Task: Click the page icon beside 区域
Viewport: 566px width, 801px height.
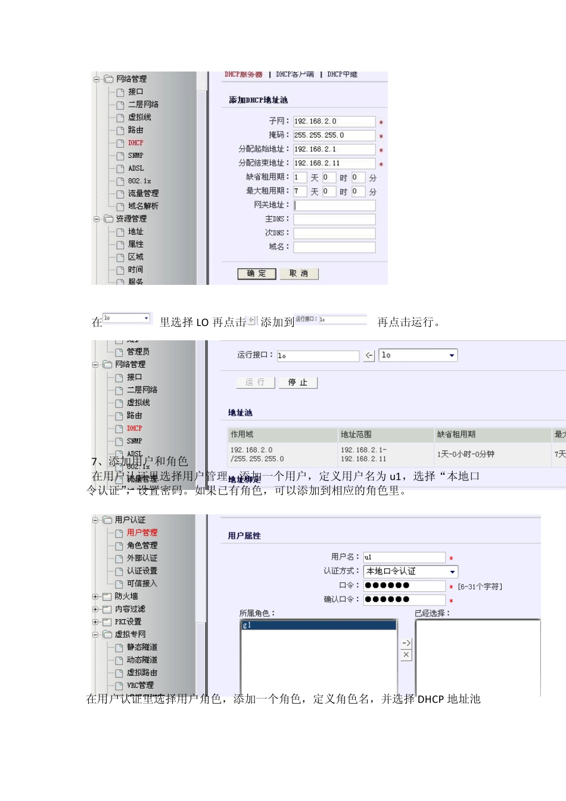Action: [120, 257]
